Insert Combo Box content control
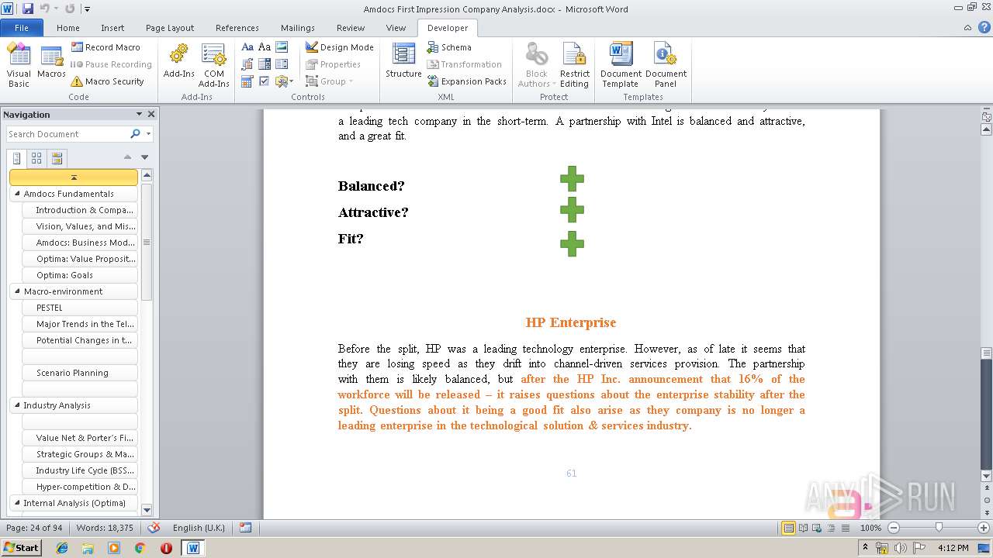 (x=265, y=64)
